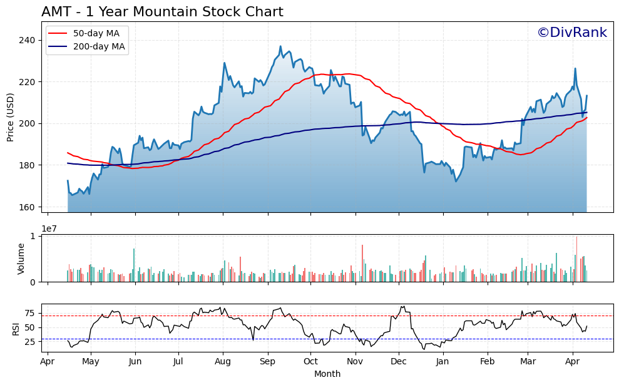
Task: Click the price peak in mid-September
Action: point(280,46)
